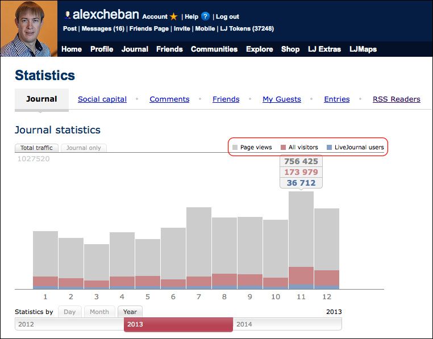Open the Friends navigation menu

coord(169,49)
